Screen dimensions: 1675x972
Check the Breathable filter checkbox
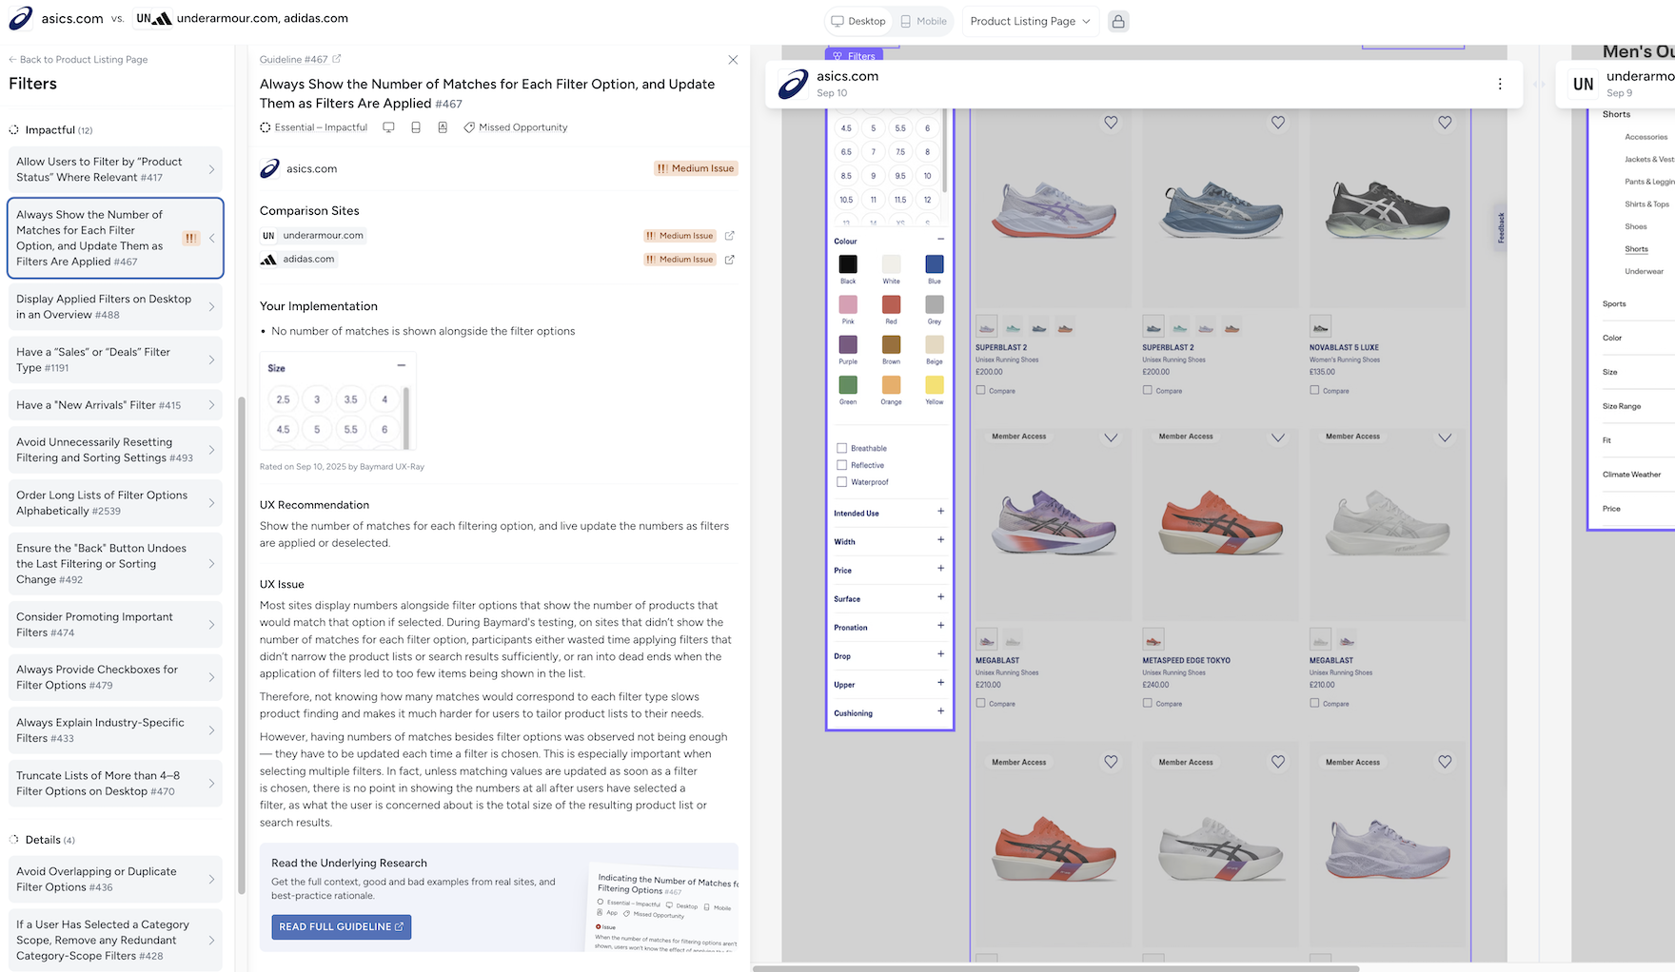[x=841, y=448]
